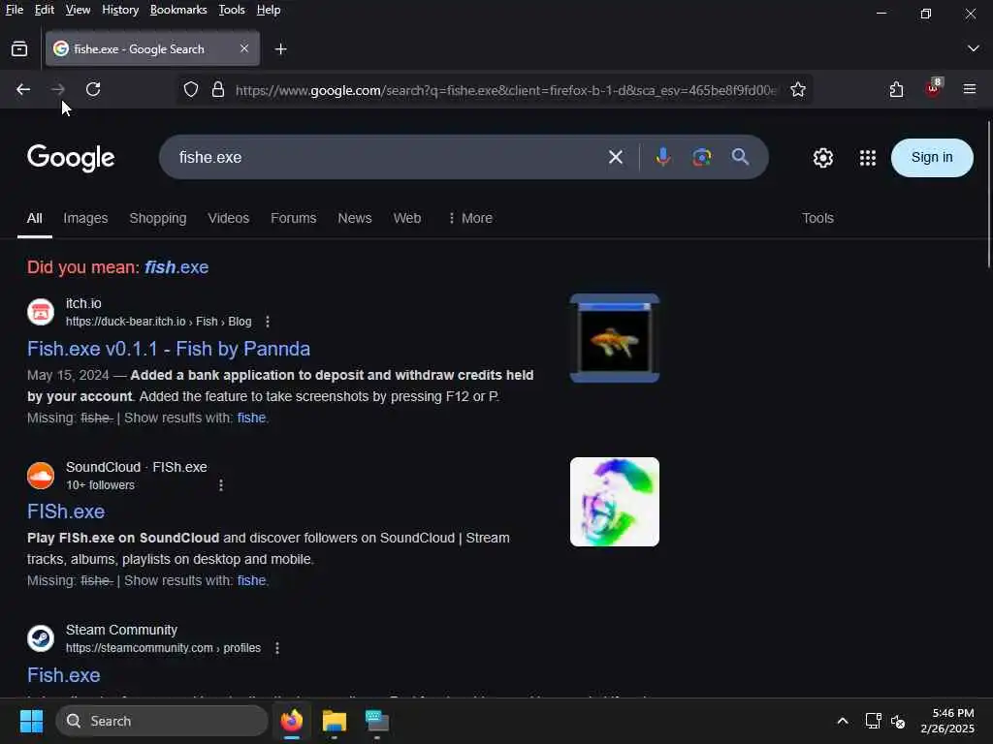The height and width of the screenshot is (744, 993).
Task: Open the Bookmarks menu
Action: point(178,10)
